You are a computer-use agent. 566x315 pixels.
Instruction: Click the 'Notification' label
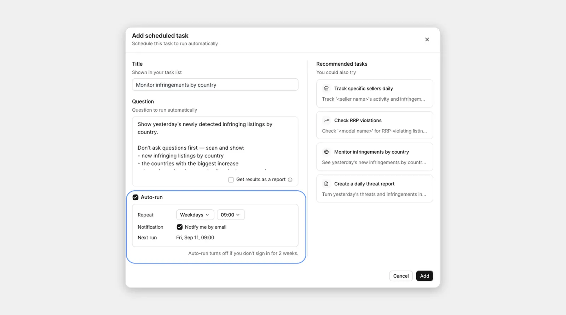pos(150,227)
